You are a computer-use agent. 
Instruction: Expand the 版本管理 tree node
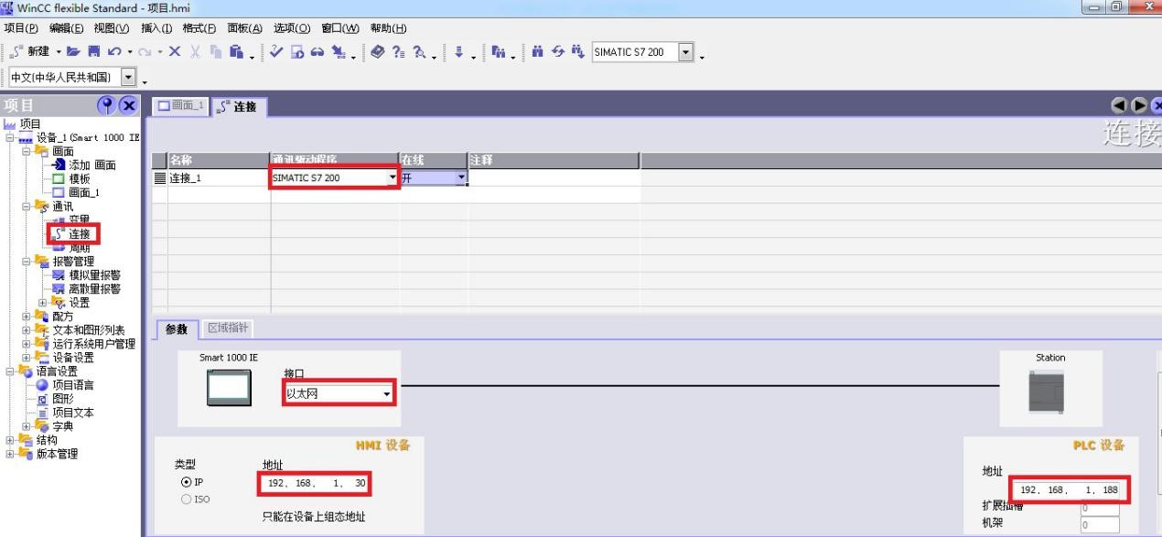pos(10,454)
